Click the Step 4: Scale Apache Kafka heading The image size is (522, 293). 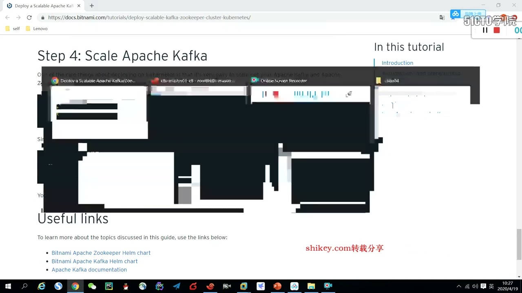pyautogui.click(x=122, y=56)
